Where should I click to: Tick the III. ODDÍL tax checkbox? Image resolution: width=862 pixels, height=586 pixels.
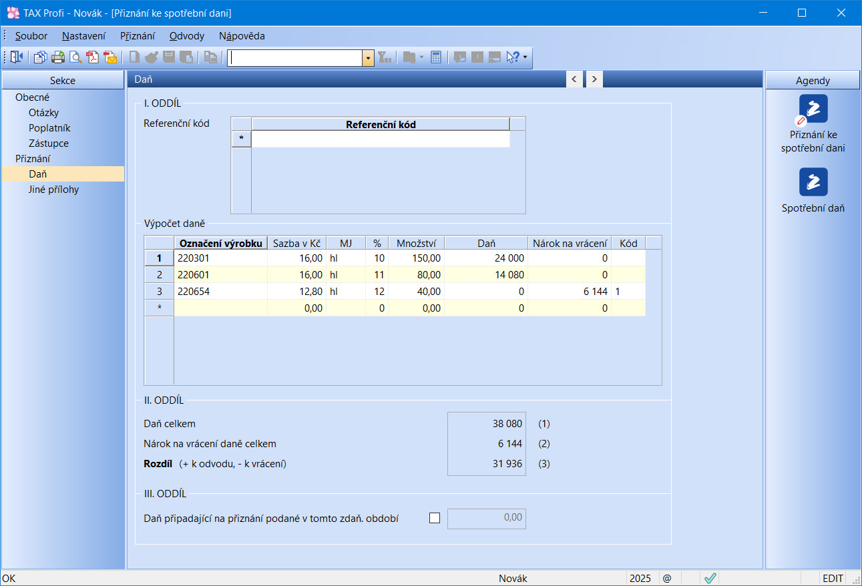coord(435,518)
